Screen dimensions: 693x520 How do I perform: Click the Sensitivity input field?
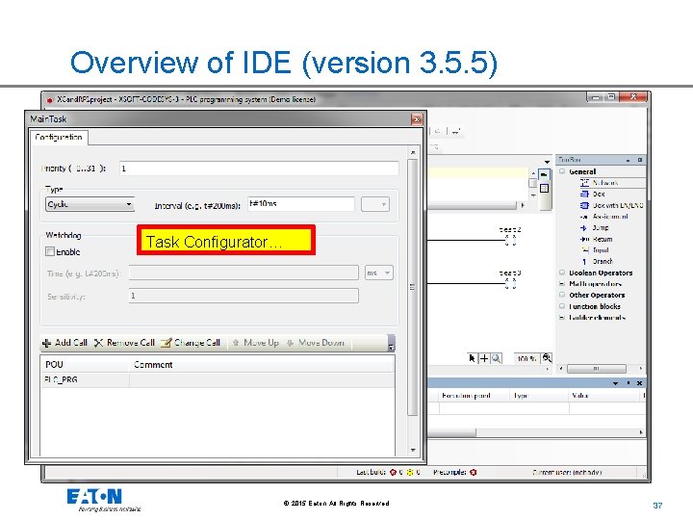coord(244,296)
